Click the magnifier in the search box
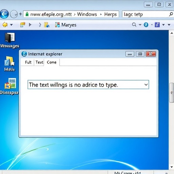This screenshot has height=174, width=174. [171, 14]
